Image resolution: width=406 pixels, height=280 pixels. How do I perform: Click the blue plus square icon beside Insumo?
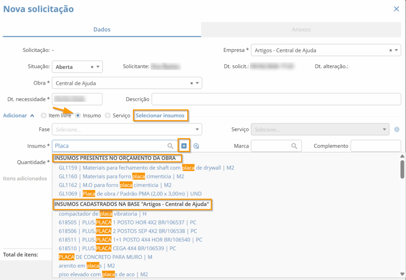point(184,146)
